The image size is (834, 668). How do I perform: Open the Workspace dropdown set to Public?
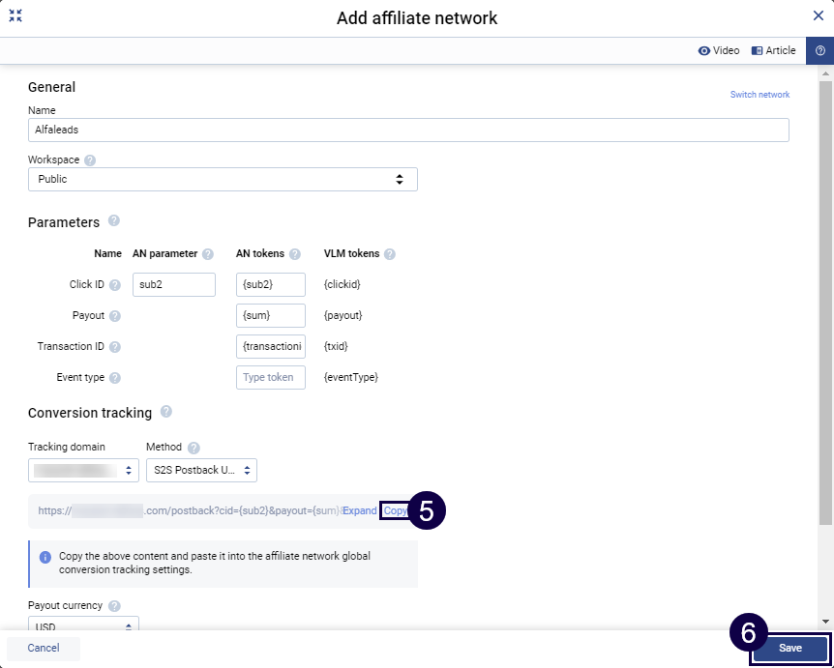pyautogui.click(x=223, y=180)
